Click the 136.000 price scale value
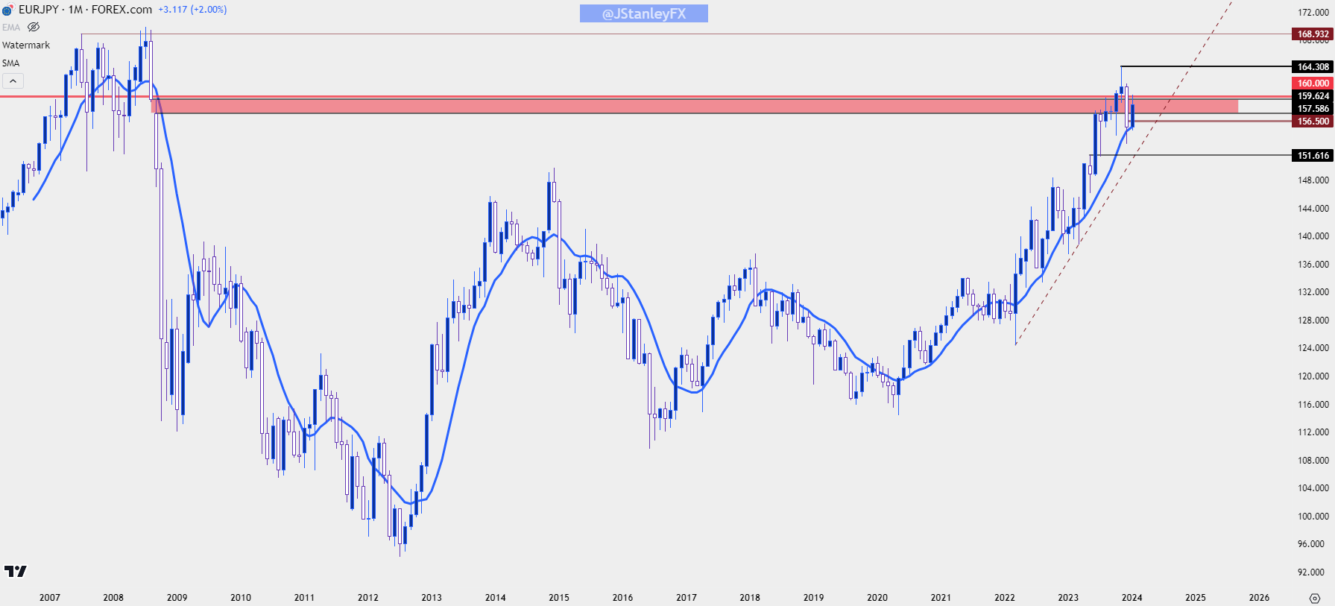 (1313, 265)
